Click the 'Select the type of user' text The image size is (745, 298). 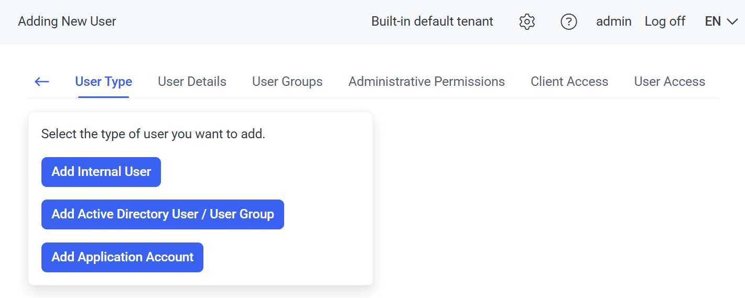153,134
